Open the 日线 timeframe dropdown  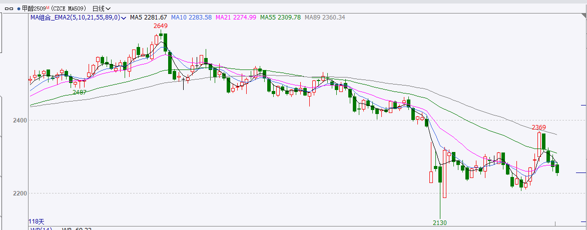point(101,8)
